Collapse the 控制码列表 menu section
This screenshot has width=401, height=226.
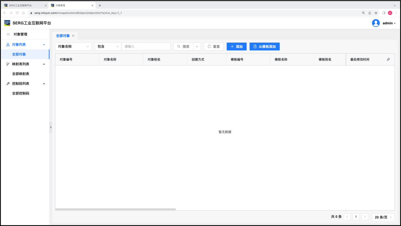click(x=44, y=84)
